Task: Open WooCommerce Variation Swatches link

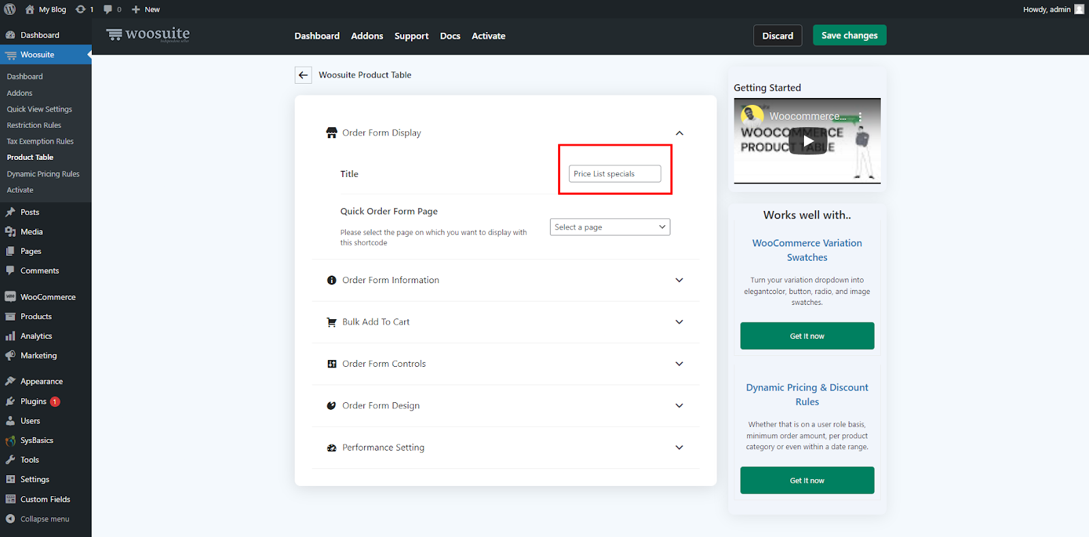Action: tap(807, 250)
